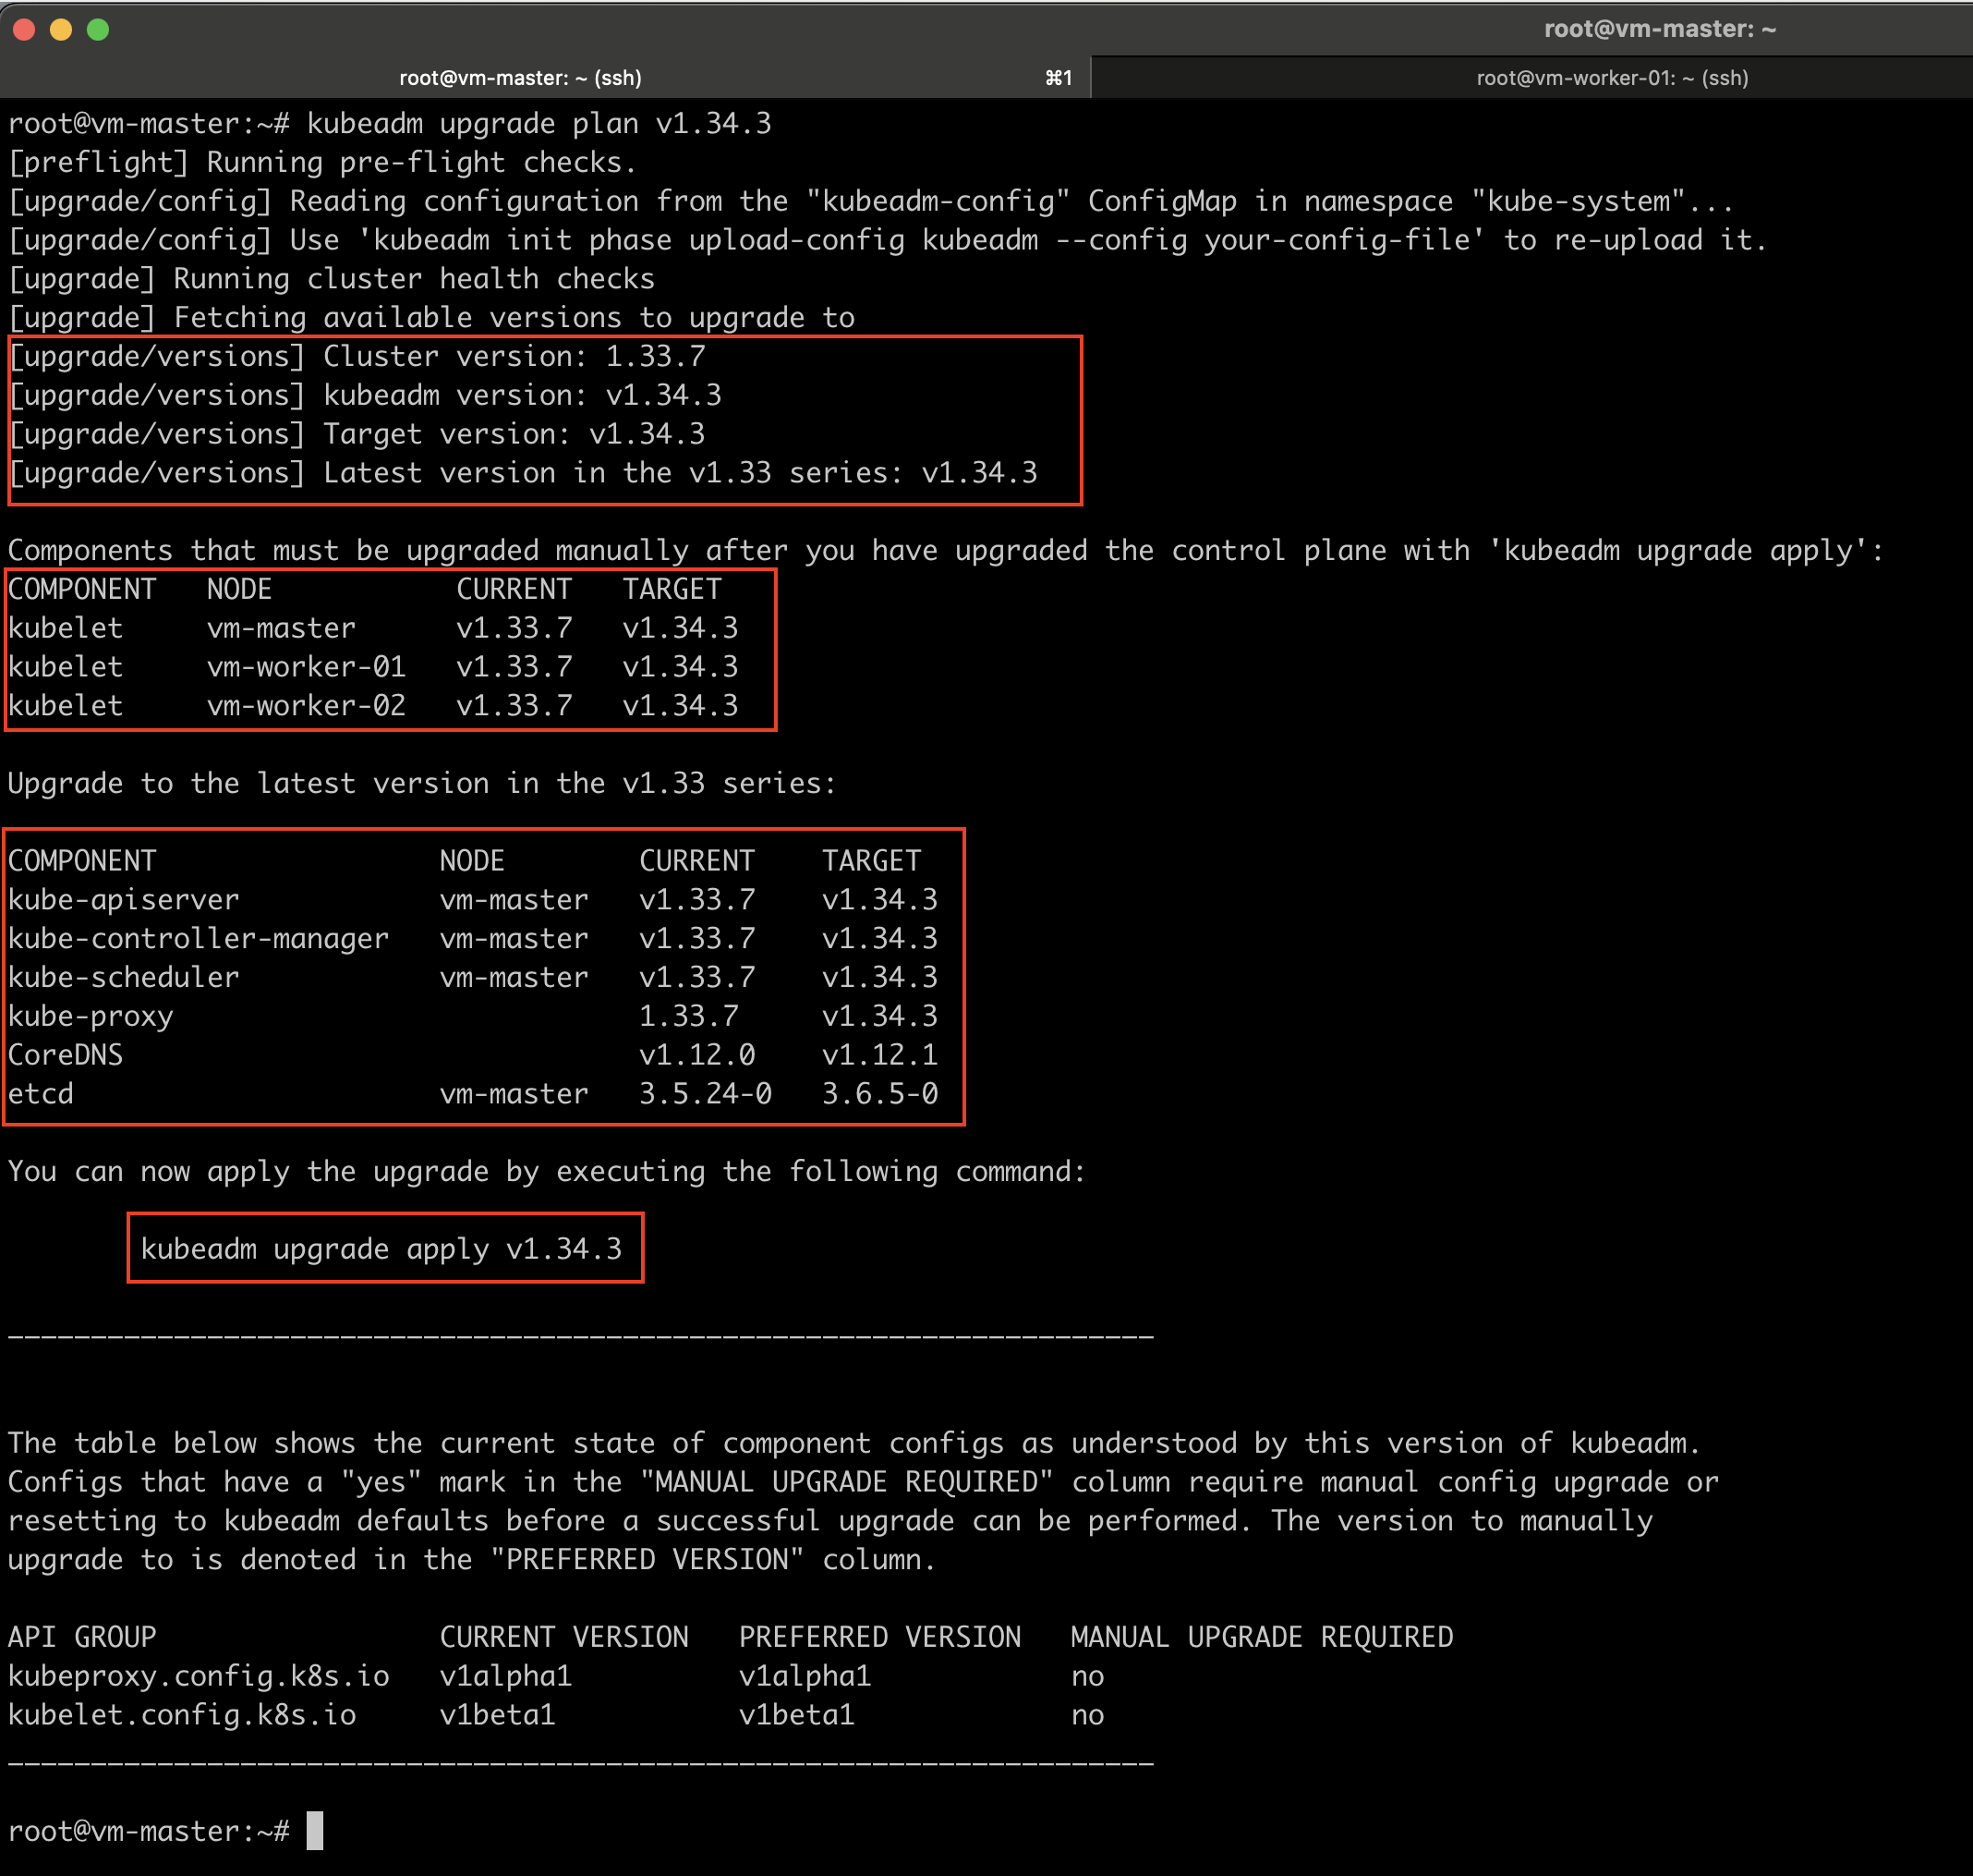
Task: Click the window title root@vm-master
Action: coord(1659,29)
